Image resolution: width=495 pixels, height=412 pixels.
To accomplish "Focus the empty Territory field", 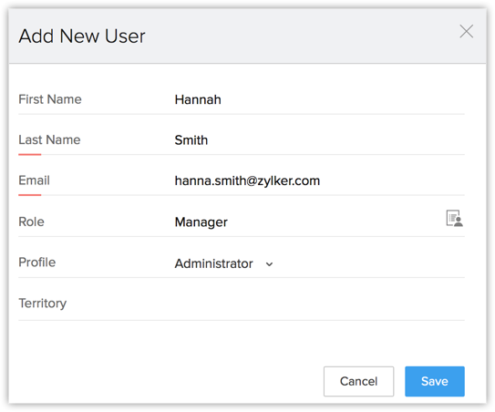I will point(319,304).
